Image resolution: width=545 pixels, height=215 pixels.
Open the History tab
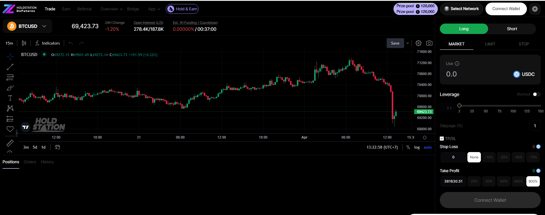tap(47, 162)
